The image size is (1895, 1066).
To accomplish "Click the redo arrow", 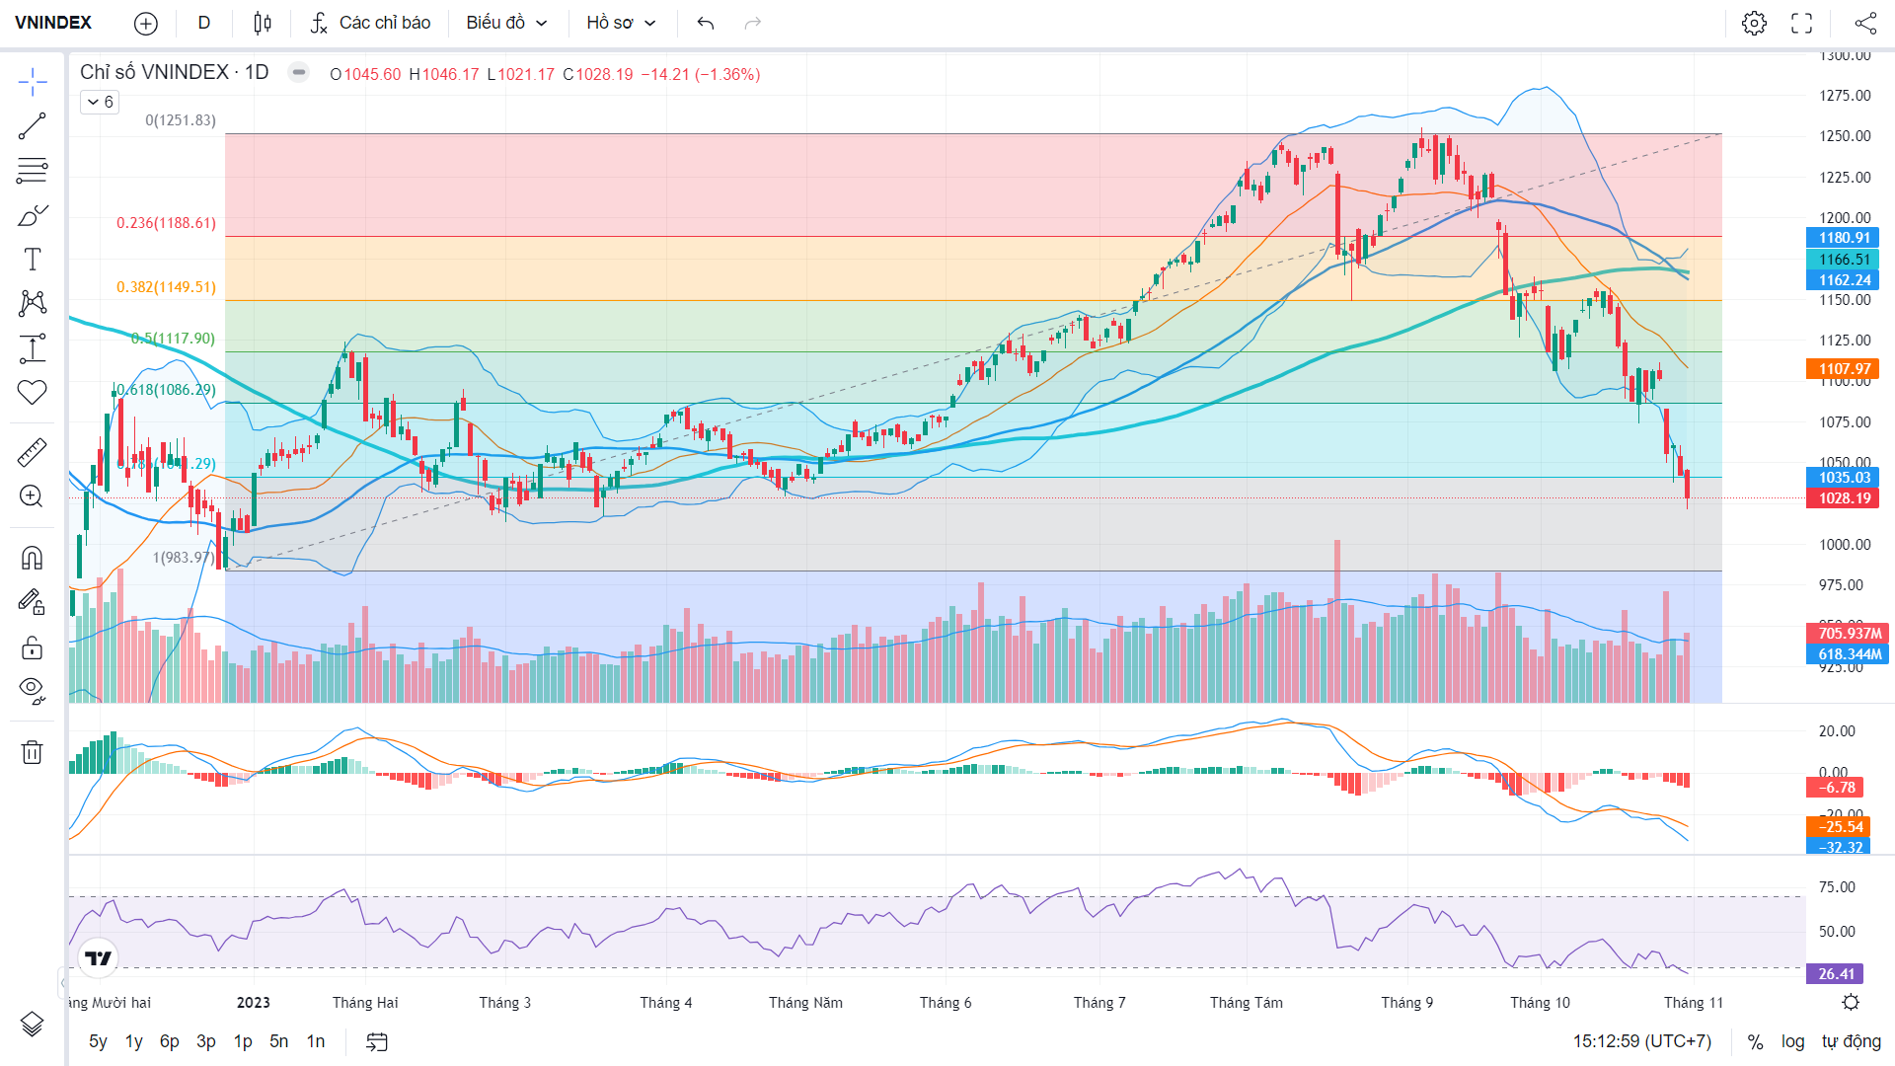I will point(753,23).
